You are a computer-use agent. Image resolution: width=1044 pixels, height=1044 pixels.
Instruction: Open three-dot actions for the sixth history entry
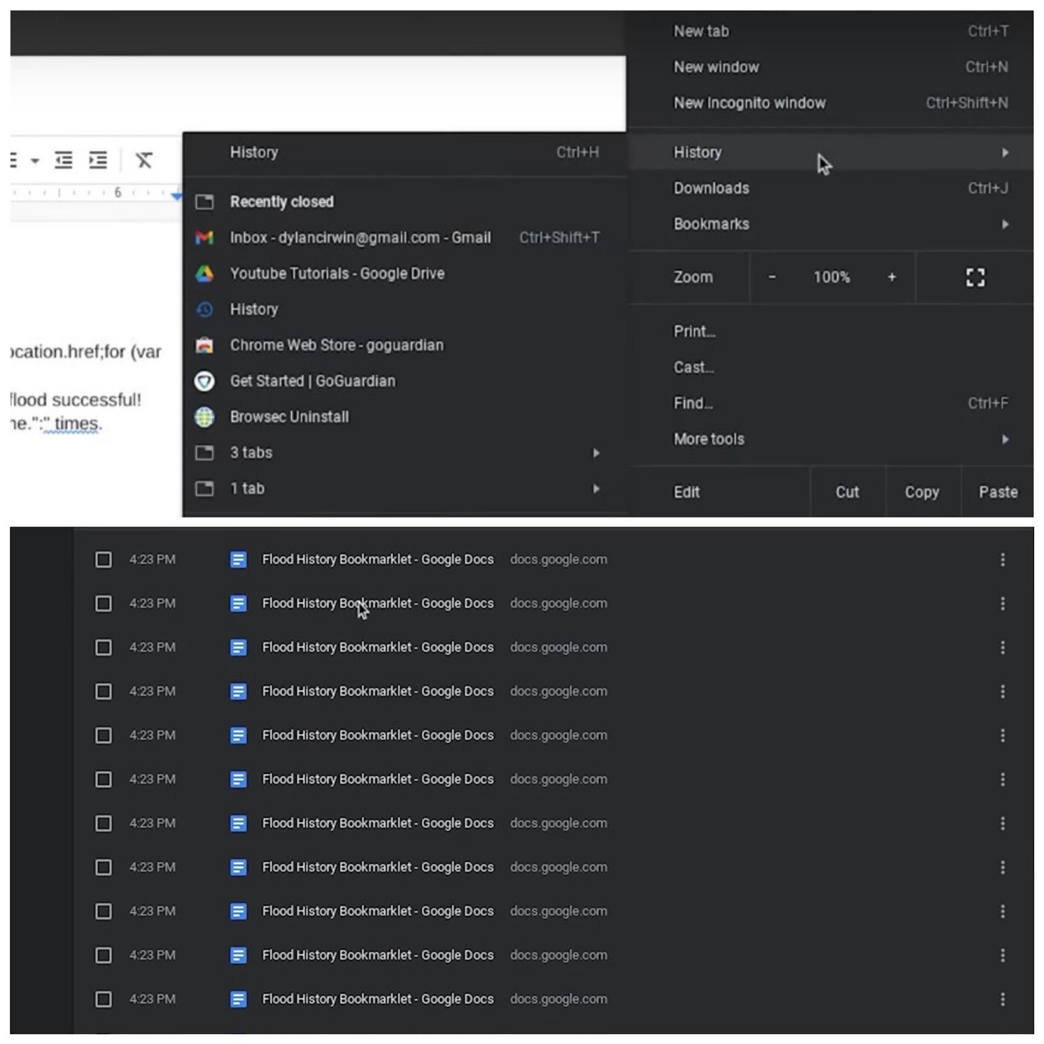pos(1002,779)
